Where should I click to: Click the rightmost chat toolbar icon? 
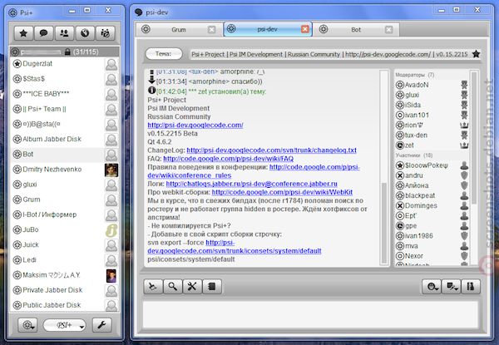(x=471, y=287)
